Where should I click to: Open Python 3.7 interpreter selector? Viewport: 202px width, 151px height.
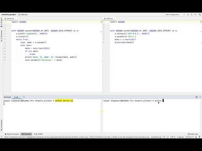[189, 137]
